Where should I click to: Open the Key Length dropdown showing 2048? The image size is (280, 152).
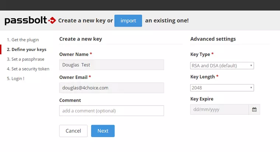(222, 88)
